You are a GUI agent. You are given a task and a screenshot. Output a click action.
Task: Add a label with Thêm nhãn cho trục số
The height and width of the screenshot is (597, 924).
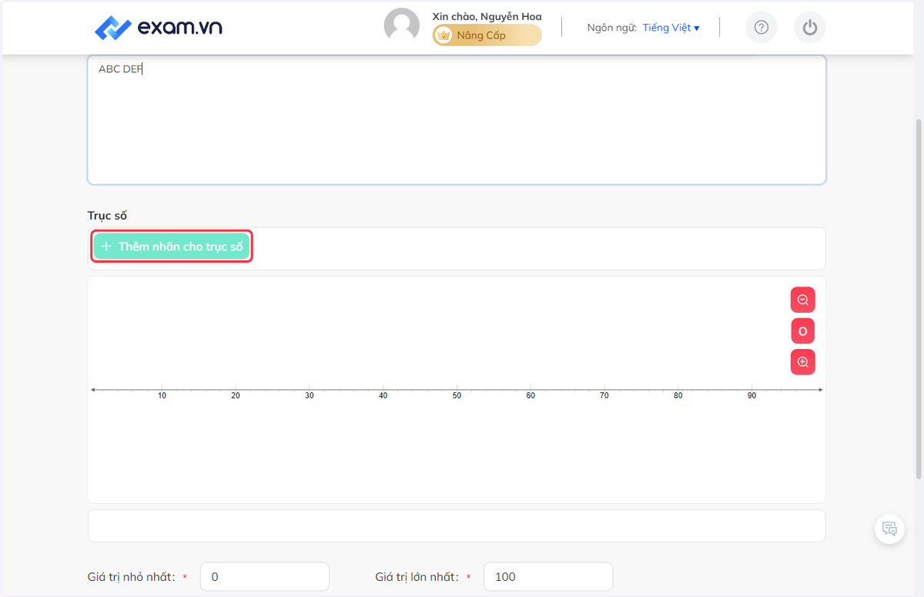tap(172, 247)
